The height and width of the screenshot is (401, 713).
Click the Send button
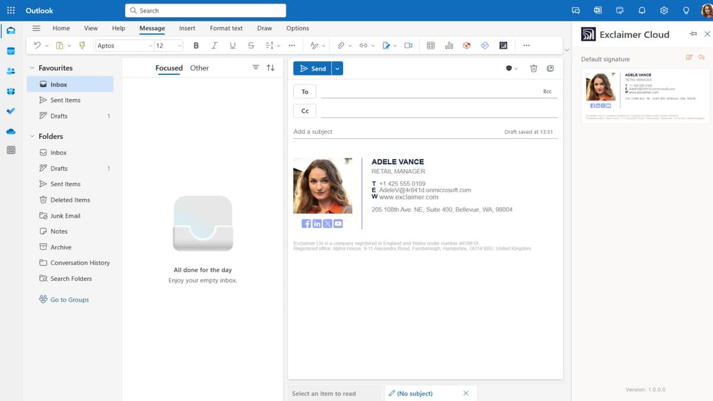313,68
